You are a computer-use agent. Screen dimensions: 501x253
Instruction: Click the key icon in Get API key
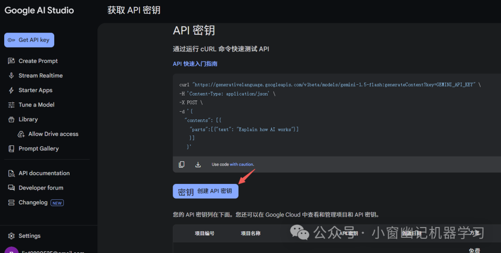pos(12,40)
